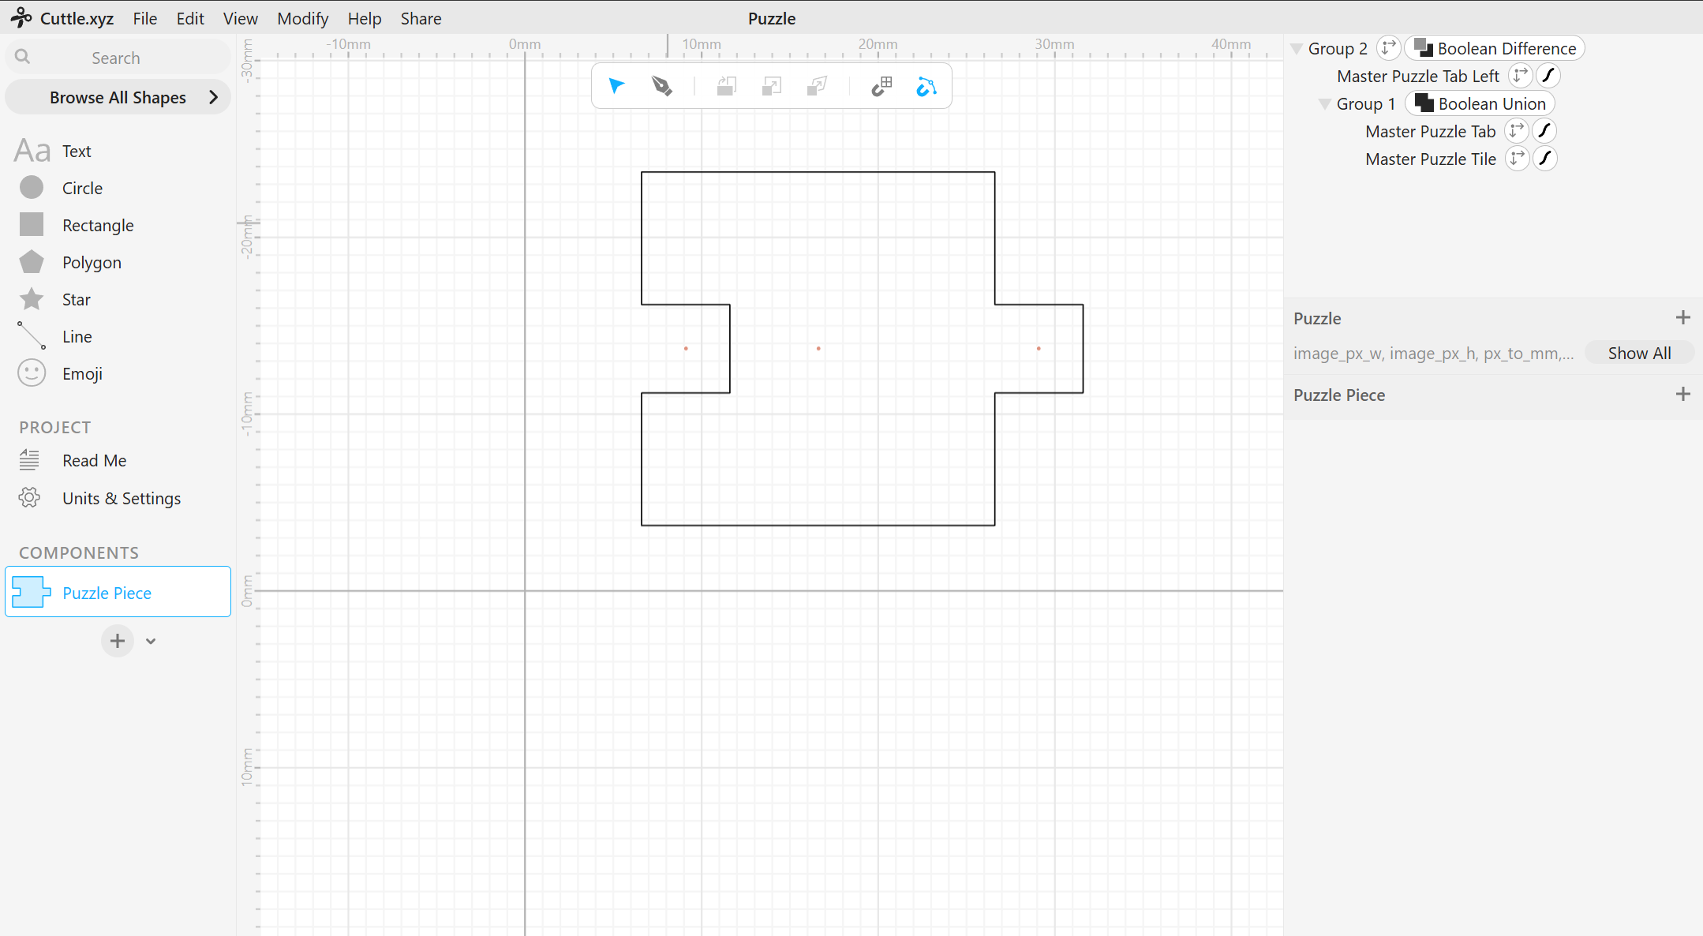Open the Edit menu
1703x936 pixels.
pyautogui.click(x=190, y=18)
